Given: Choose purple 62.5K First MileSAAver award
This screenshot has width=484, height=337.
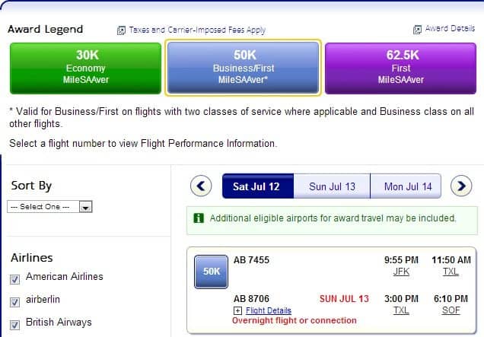Looking at the screenshot, I should point(400,68).
